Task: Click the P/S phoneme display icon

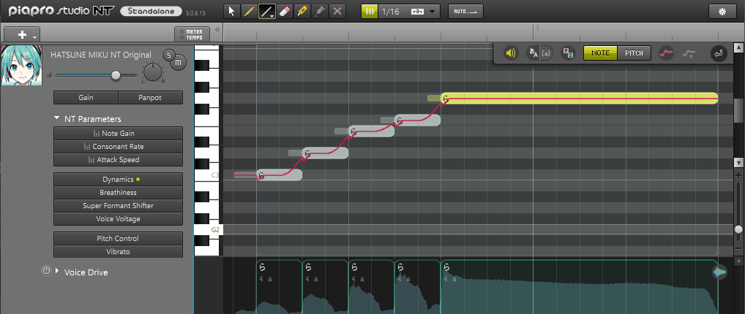Action: click(567, 53)
